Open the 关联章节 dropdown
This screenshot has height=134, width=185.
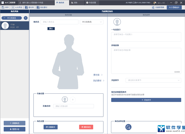click(x=153, y=80)
